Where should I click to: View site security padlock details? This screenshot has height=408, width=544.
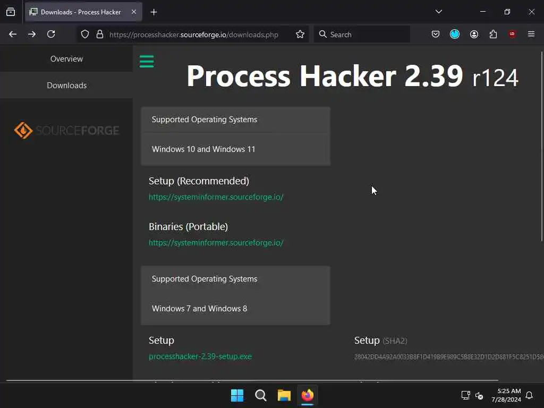point(100,35)
